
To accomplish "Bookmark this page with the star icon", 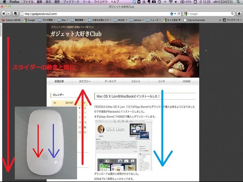I will point(172,14).
